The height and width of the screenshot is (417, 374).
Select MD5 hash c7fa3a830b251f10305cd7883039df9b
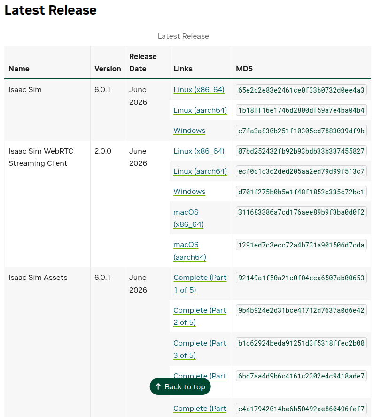point(301,131)
